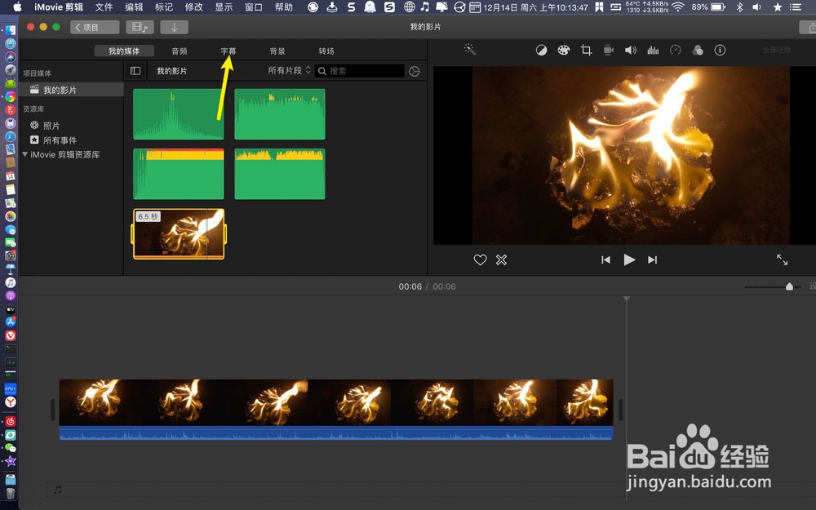Click the fire video clip in timeline
Screen dimensions: 816x510
point(336,402)
